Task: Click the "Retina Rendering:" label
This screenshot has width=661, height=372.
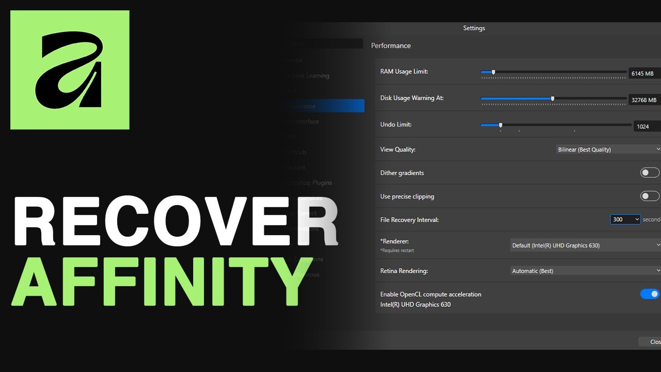Action: click(404, 271)
